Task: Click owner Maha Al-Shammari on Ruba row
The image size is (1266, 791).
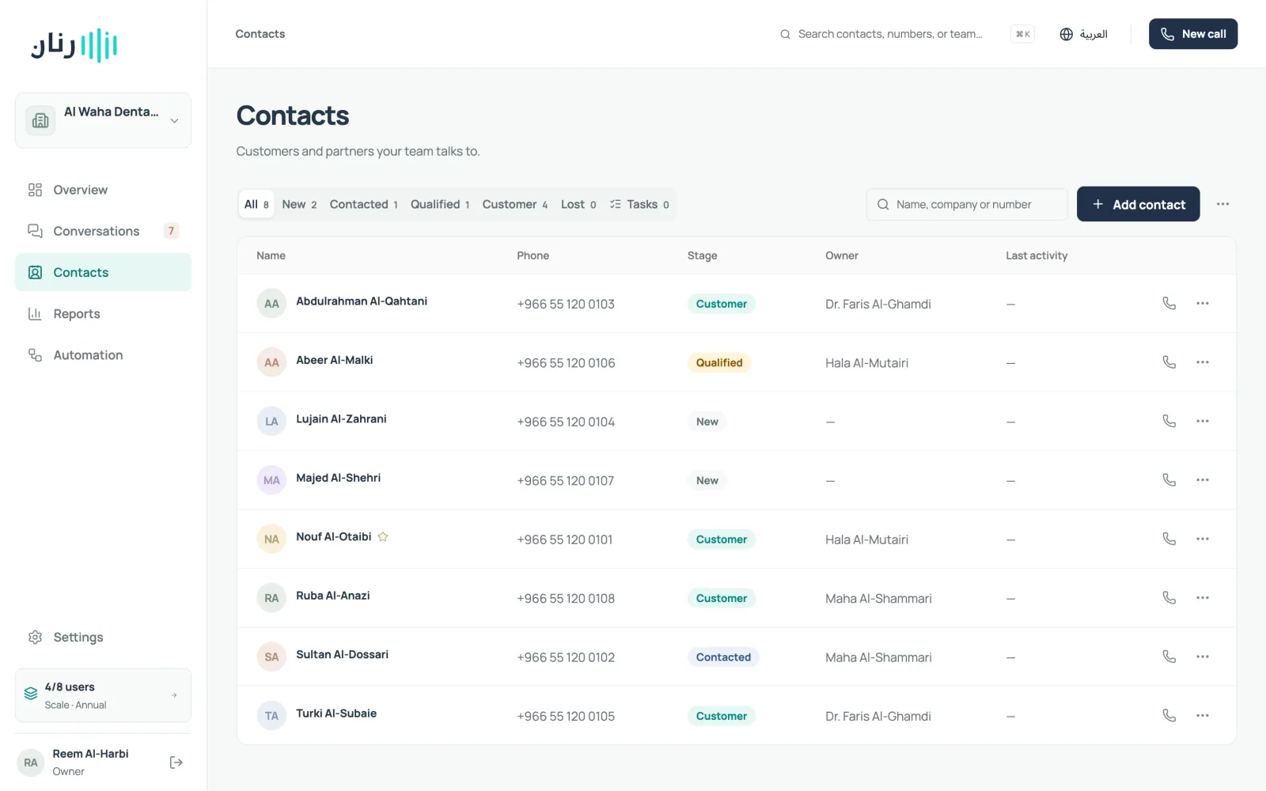Action: point(878,599)
